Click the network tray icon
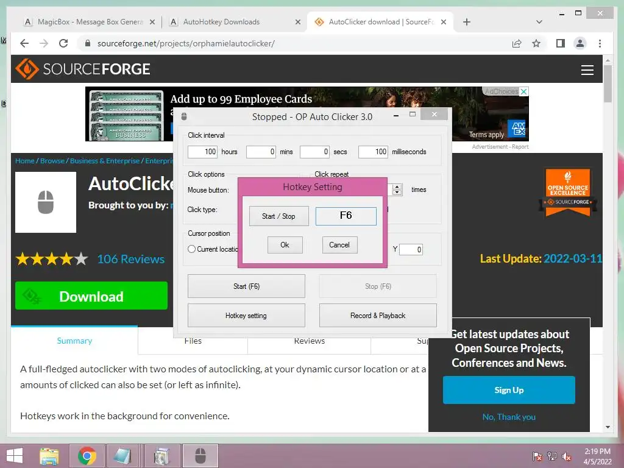 [552, 456]
